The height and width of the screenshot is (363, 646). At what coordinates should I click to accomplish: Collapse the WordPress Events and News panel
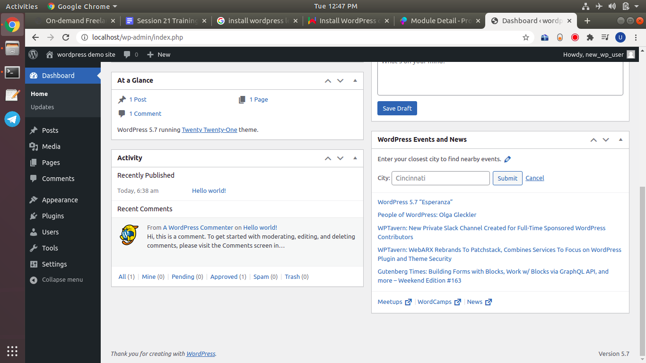pos(620,139)
